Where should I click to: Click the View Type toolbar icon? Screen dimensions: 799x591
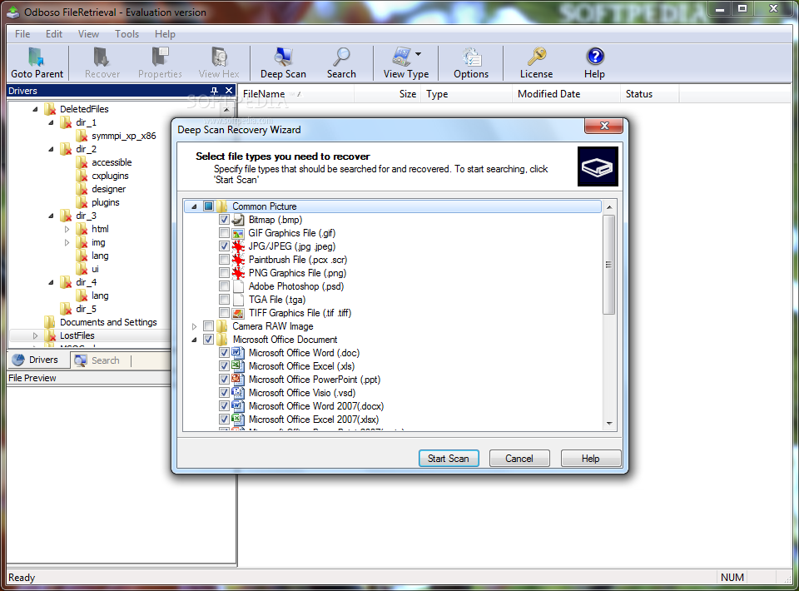point(402,57)
